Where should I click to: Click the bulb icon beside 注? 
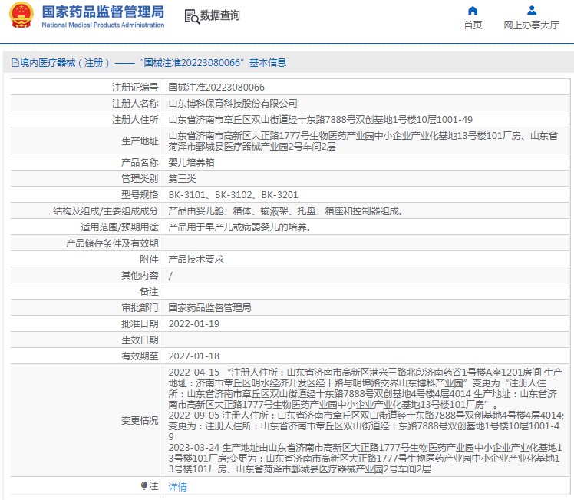point(143,485)
